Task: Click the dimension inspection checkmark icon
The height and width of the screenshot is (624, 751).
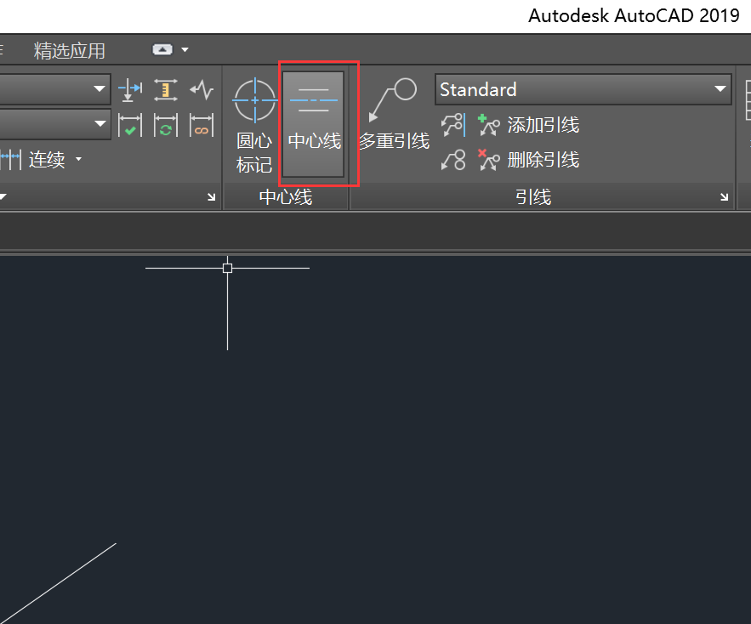Action: (130, 125)
